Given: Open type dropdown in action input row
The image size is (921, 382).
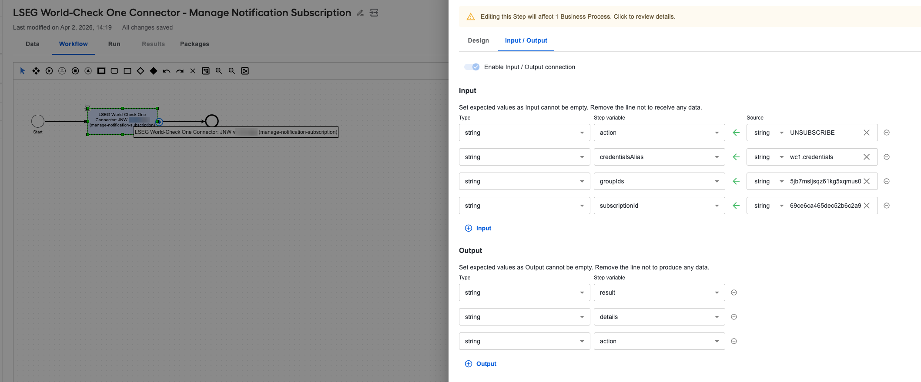Looking at the screenshot, I should 524,133.
